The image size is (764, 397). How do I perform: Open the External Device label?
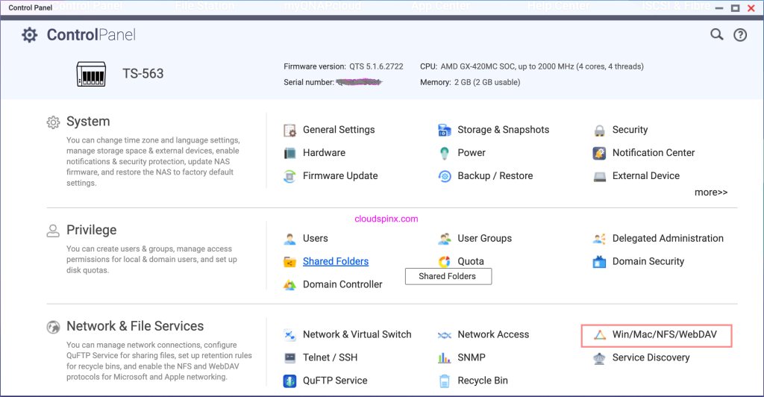point(646,176)
